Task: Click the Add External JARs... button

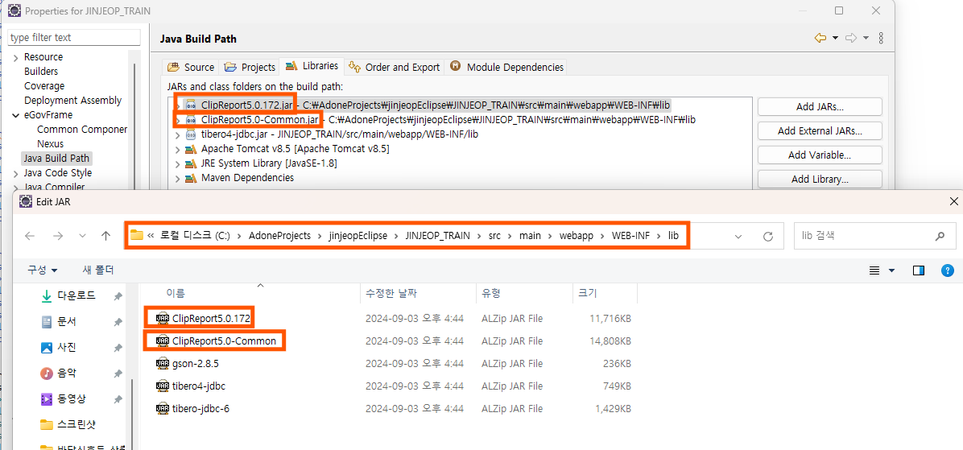Action: tap(820, 130)
